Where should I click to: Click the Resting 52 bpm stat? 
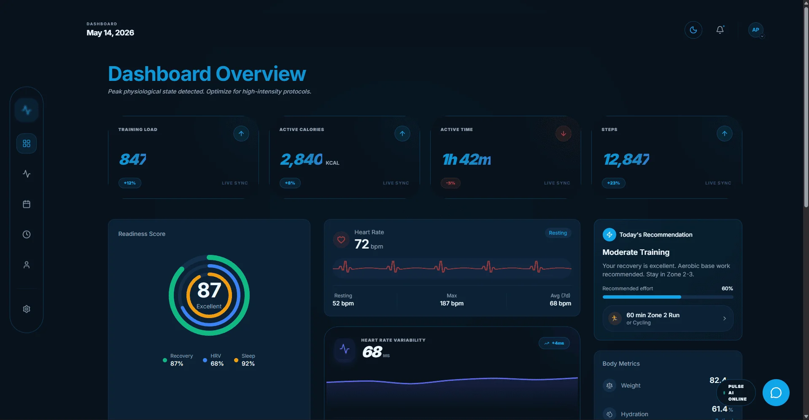coord(343,300)
